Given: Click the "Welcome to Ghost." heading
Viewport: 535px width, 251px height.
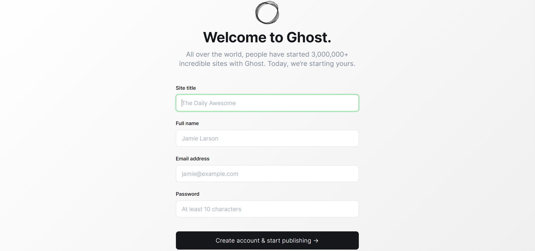Looking at the screenshot, I should click(267, 37).
